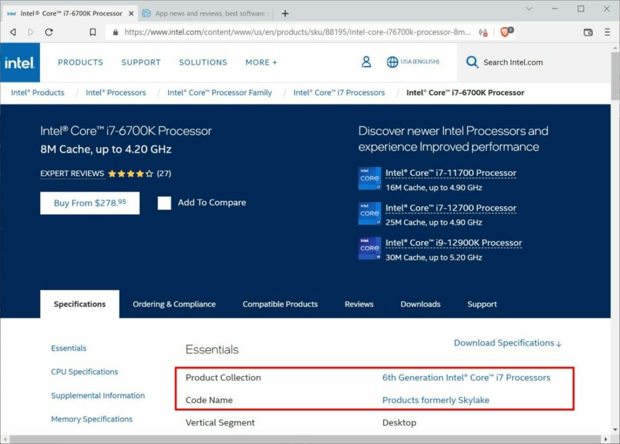Click the Intel logo

point(20,62)
